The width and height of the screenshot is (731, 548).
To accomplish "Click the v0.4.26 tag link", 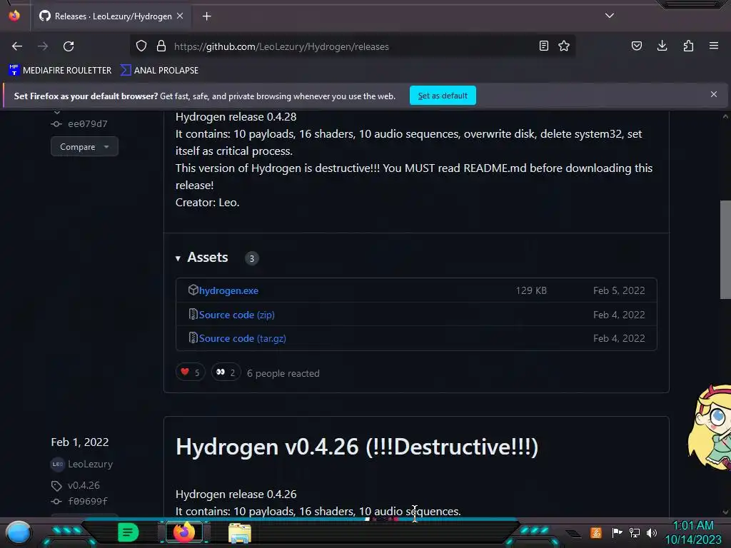I will (84, 485).
